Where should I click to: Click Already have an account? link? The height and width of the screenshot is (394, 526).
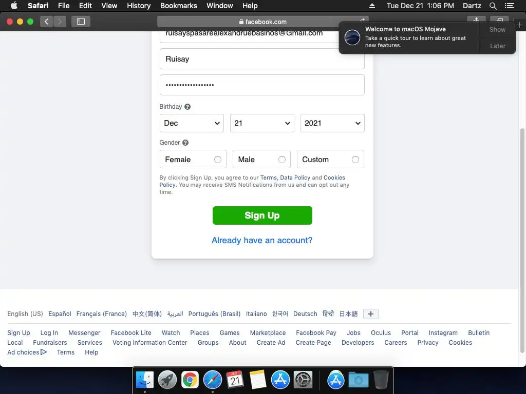pyautogui.click(x=262, y=240)
